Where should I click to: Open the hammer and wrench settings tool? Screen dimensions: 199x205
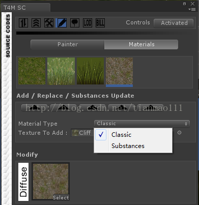[x=49, y=23]
